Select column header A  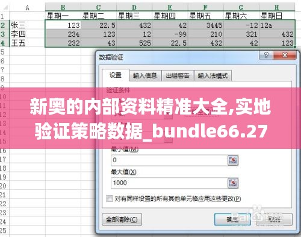pyautogui.click(x=27, y=8)
